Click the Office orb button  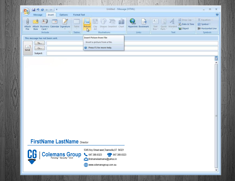point(26,11)
